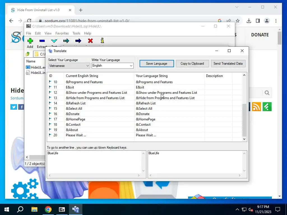Open the Help menu in 7-Zip
Image resolution: width=287 pixels, height=215 pixels.
tap(87, 33)
